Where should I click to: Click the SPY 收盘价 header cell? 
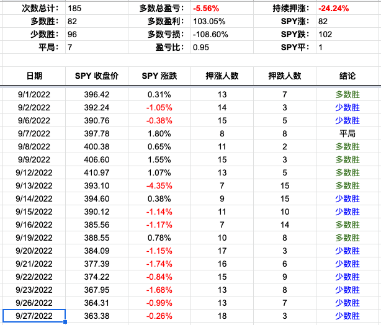click(x=96, y=76)
